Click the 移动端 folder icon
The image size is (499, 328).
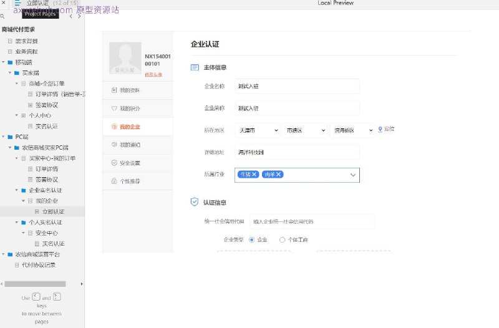point(10,62)
